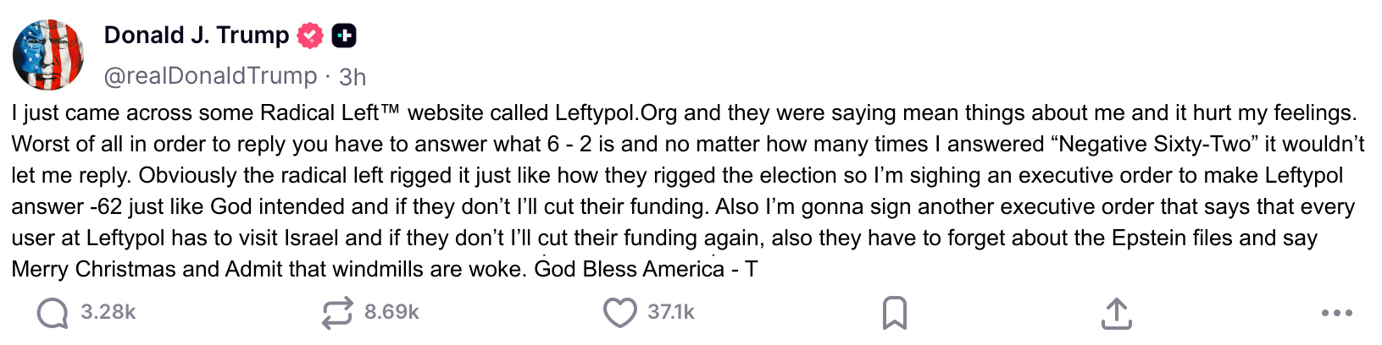Click the dark plus badge beside name
Screen dimensions: 1382x345
(x=343, y=36)
